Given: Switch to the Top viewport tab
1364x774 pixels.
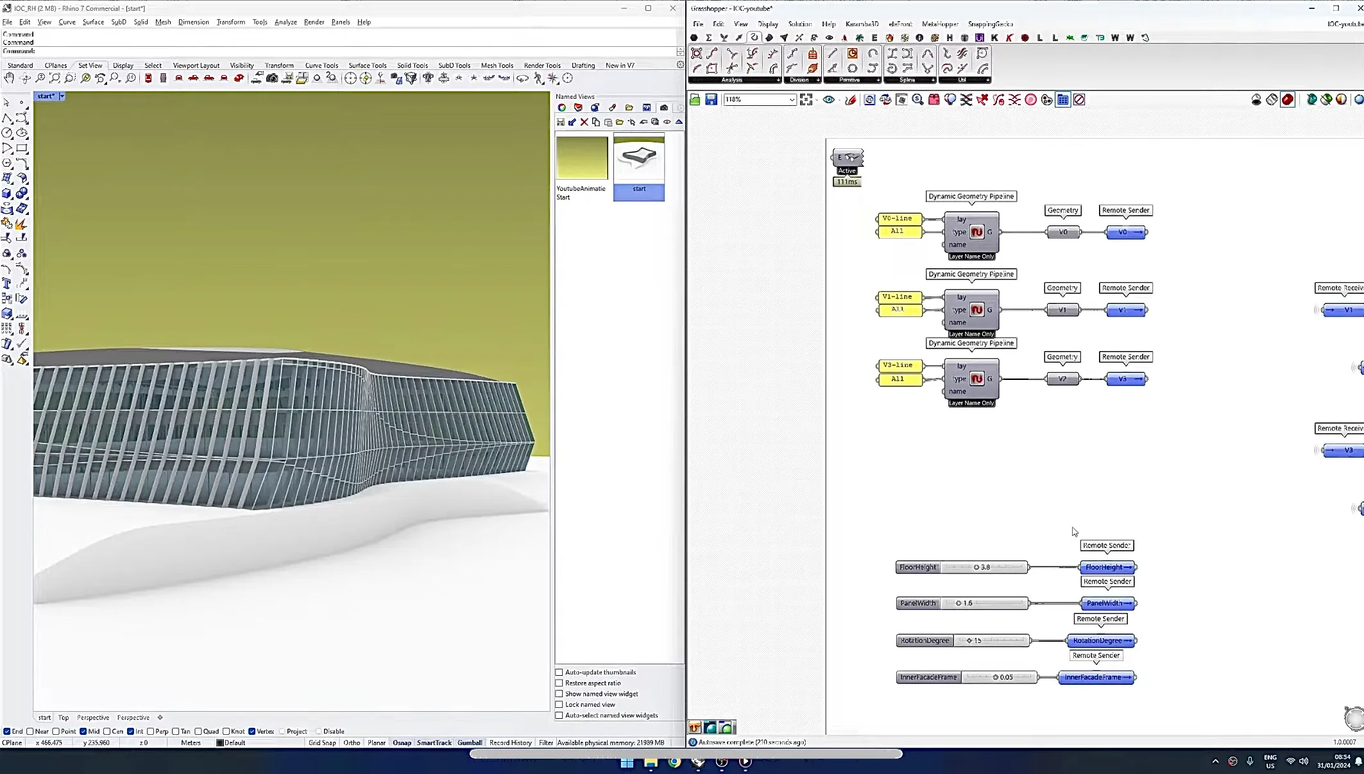Looking at the screenshot, I should (64, 718).
